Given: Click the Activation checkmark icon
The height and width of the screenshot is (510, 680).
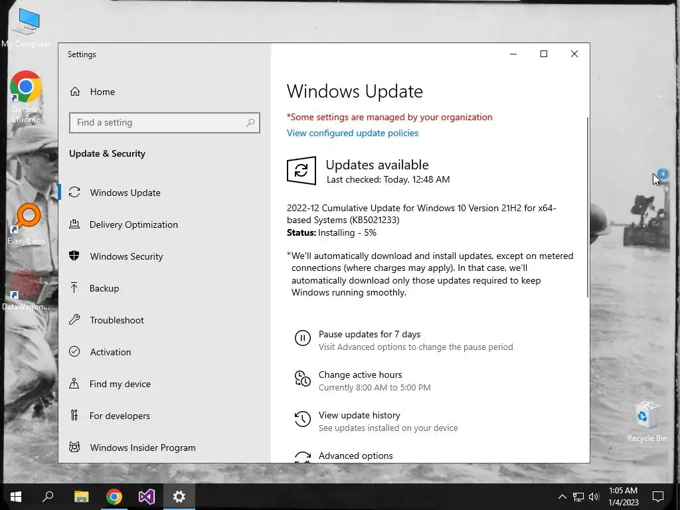Looking at the screenshot, I should pos(74,352).
